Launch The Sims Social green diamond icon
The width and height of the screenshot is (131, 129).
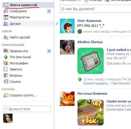(6, 57)
